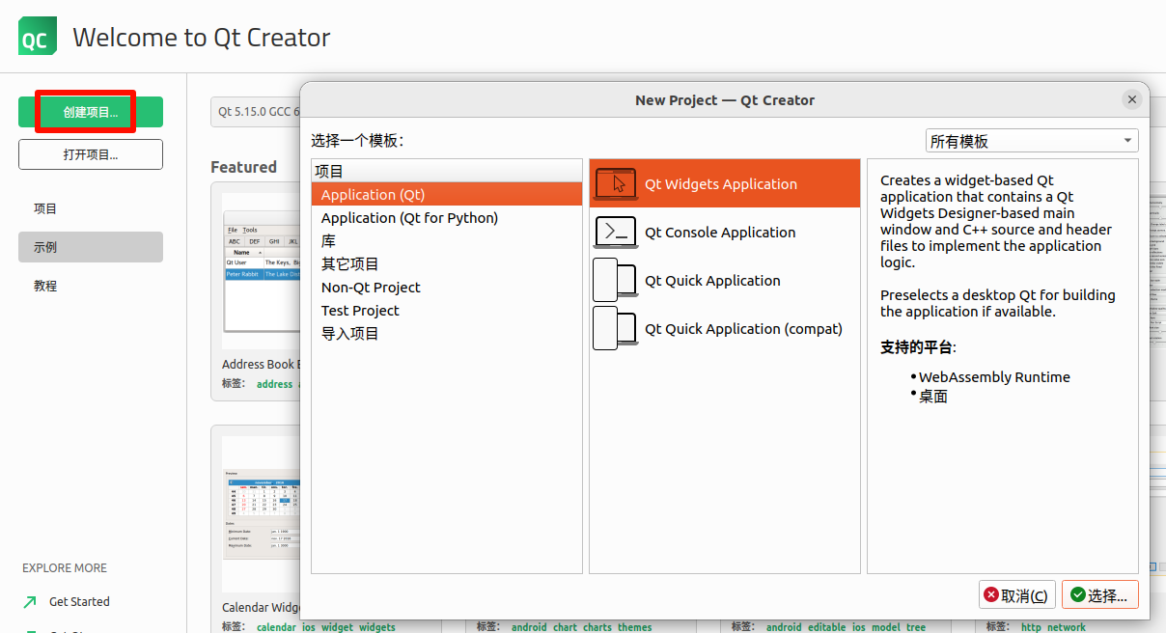Open the Qt 5.15.0 GCC kit dropdown
1166x633 pixels.
(x=256, y=112)
